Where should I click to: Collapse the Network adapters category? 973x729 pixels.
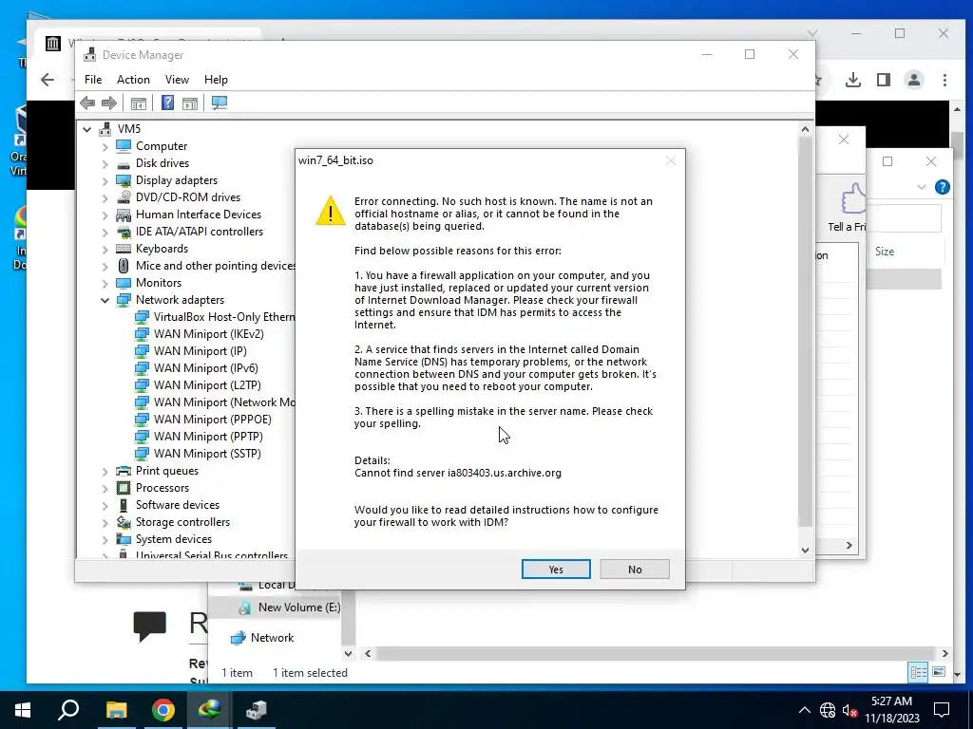pyautogui.click(x=105, y=300)
